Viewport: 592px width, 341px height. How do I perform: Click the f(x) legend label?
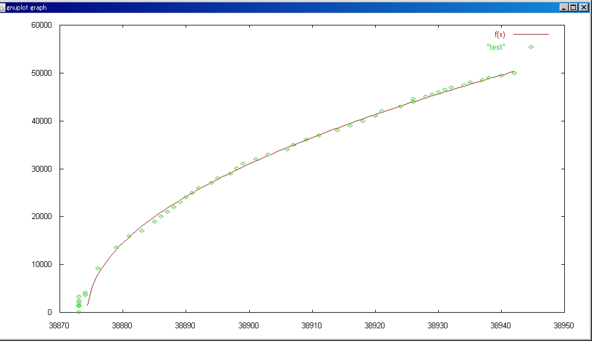(499, 35)
